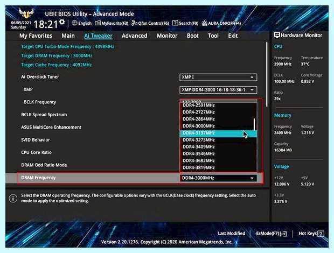Click the 3.376 V voltage reading
The width and height of the screenshot is (334, 253).
pos(281,201)
